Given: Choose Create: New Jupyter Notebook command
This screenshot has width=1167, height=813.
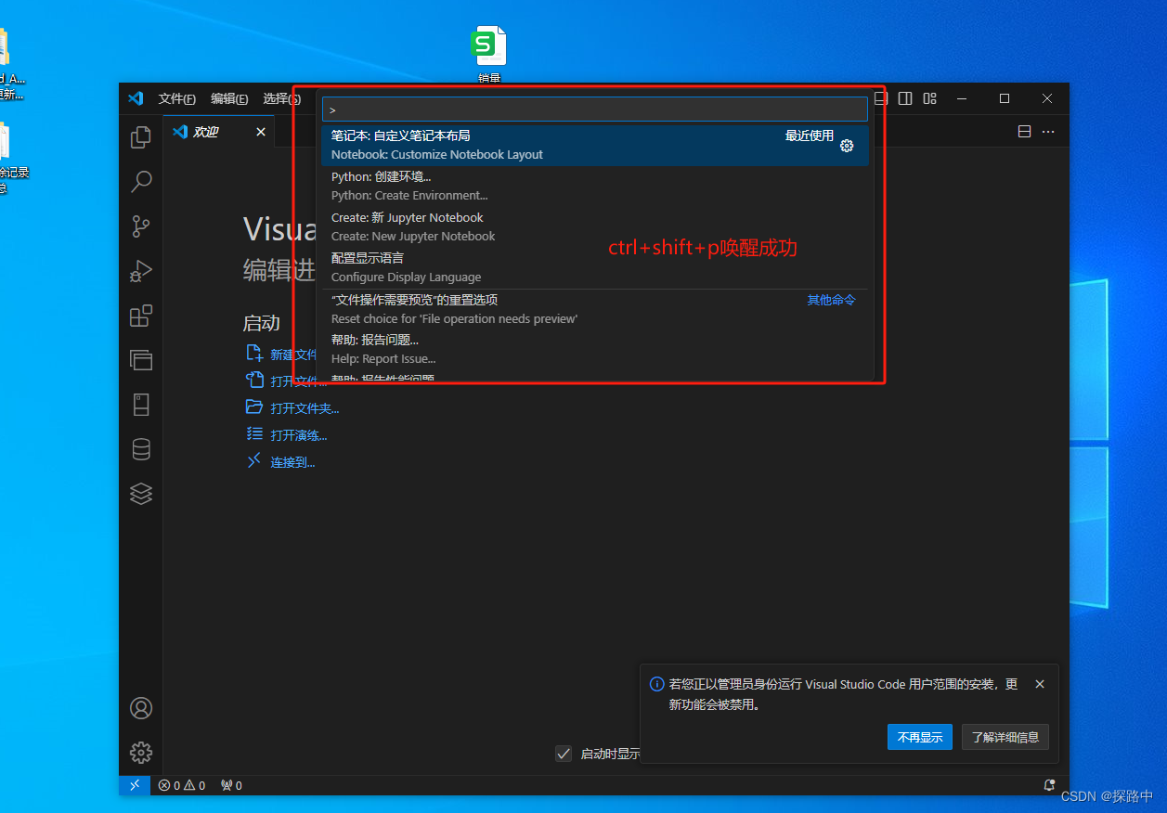Looking at the screenshot, I should (595, 227).
